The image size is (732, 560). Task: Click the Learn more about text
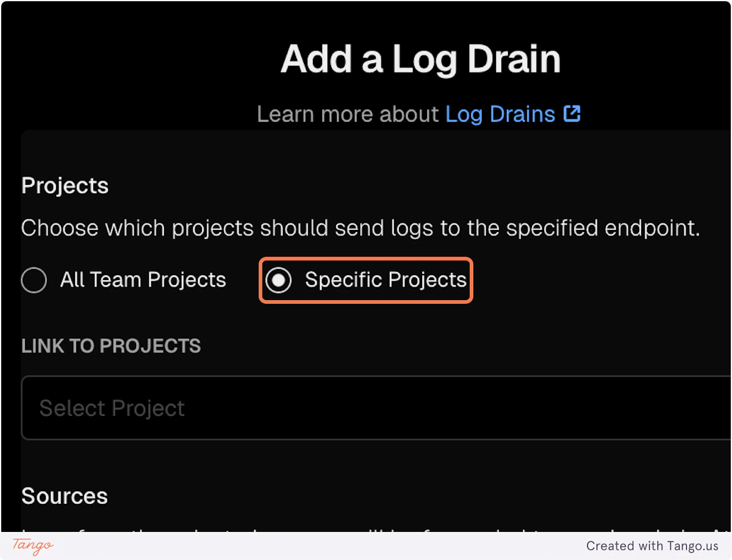(348, 113)
